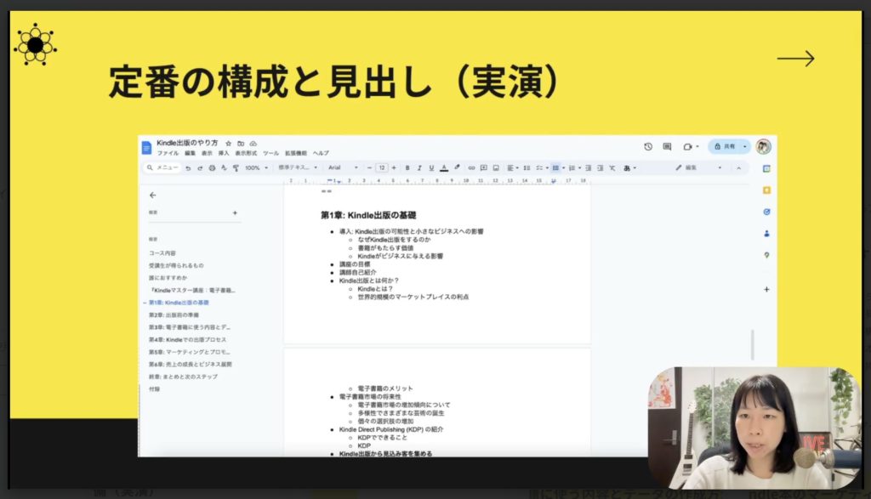Image resolution: width=871 pixels, height=499 pixels.
Task: Click the 共有 share button
Action: [x=726, y=146]
